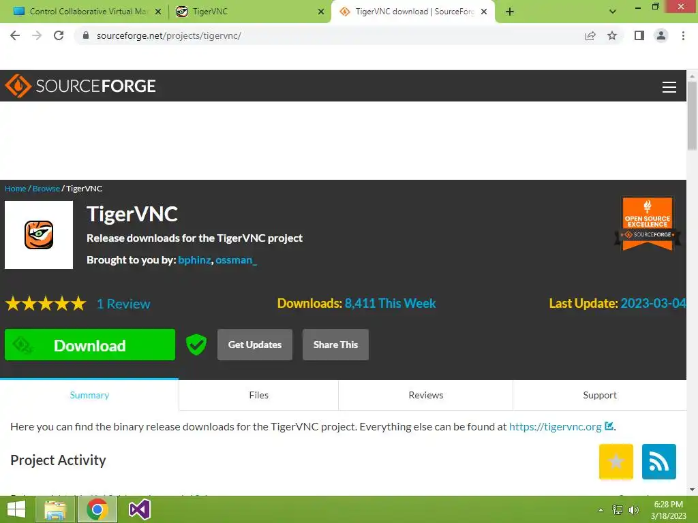Click the green Download button

pyautogui.click(x=90, y=345)
